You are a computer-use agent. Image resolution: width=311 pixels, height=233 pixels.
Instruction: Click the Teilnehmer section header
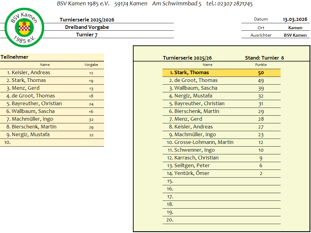[x=15, y=57]
